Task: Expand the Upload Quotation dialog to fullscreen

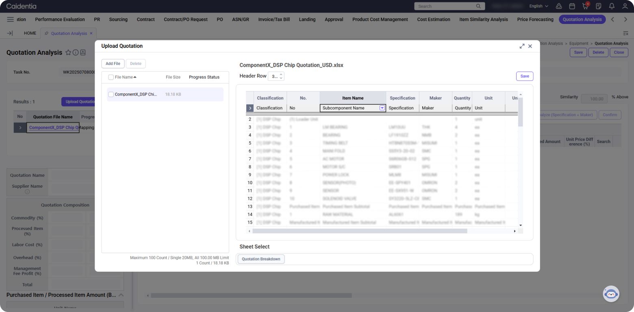Action: pos(522,46)
